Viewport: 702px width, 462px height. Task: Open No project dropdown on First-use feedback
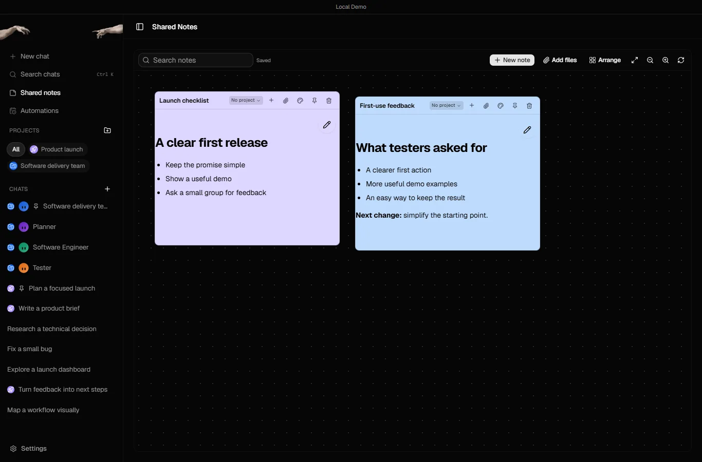tap(446, 106)
